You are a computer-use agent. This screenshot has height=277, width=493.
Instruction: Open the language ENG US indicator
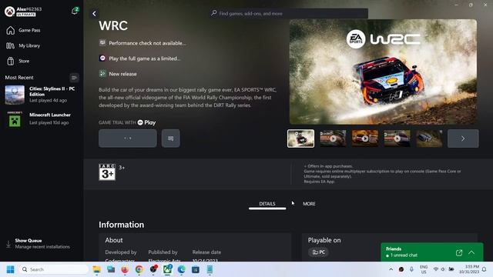coord(424,269)
